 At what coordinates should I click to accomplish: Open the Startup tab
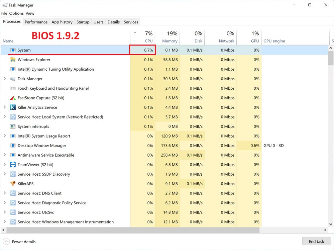click(83, 22)
